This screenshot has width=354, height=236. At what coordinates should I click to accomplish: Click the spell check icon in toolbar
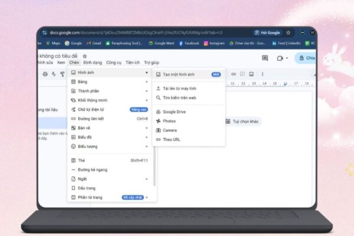click(54, 74)
